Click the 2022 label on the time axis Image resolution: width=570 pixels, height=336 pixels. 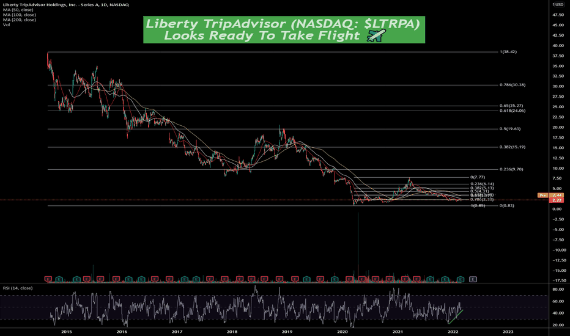(453, 332)
